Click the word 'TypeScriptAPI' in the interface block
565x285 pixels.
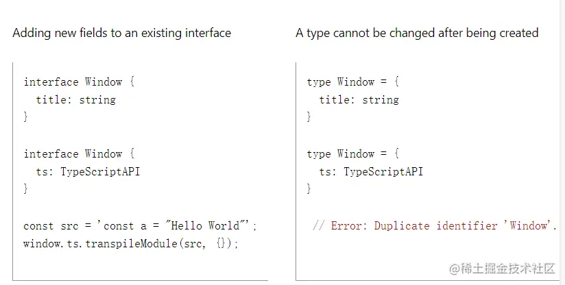click(100, 172)
